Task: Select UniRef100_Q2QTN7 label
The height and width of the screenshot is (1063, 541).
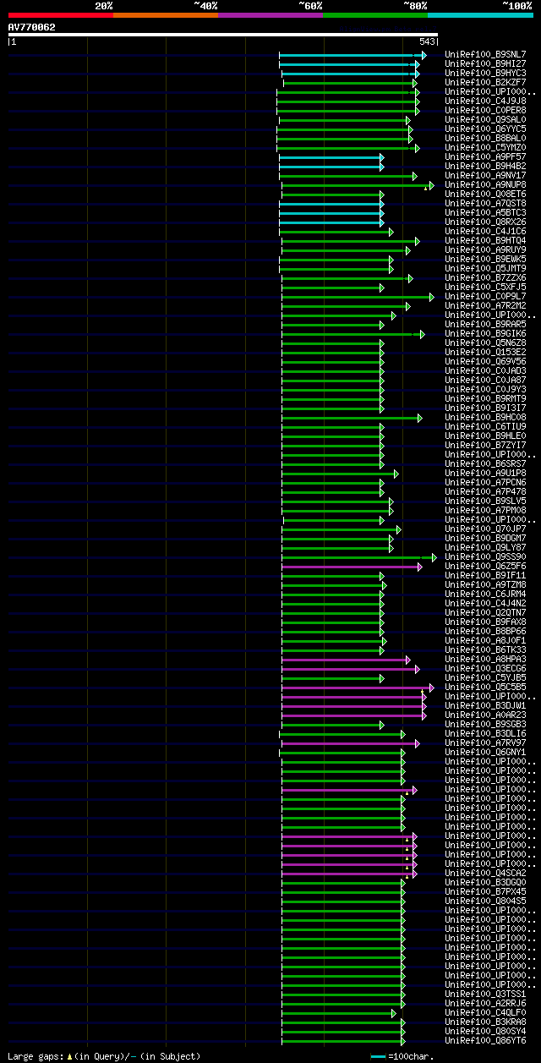Action: coord(485,613)
